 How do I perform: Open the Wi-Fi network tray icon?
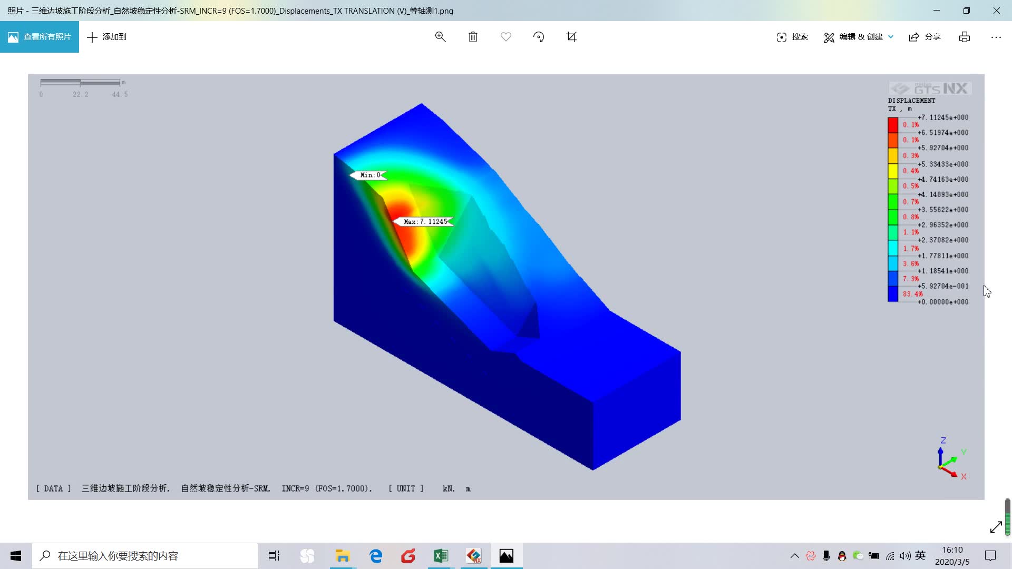[890, 556]
